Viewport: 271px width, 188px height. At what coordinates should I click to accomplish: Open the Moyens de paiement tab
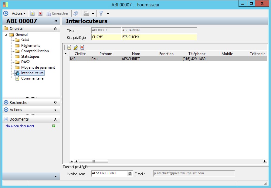38,67
